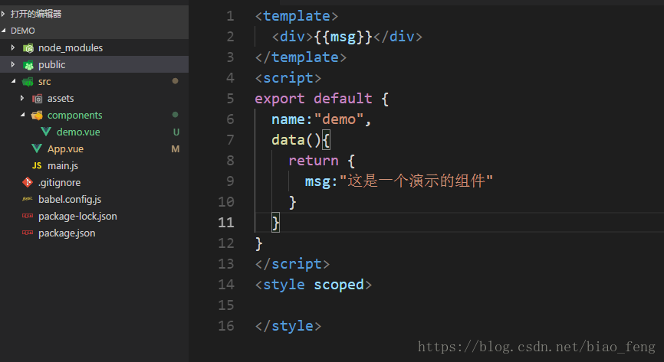Click the Vue icon beside App.vue

click(x=37, y=148)
